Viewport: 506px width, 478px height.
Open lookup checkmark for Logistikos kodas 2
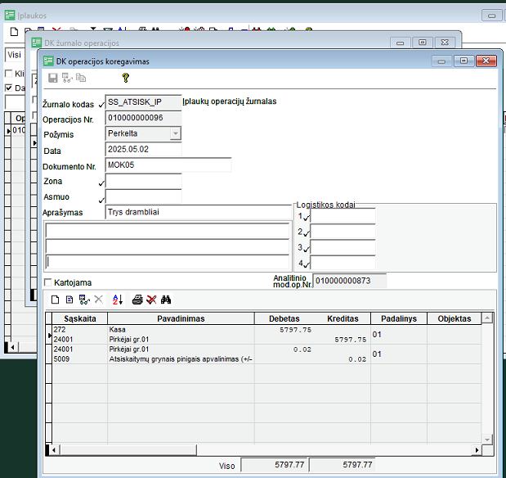(307, 233)
